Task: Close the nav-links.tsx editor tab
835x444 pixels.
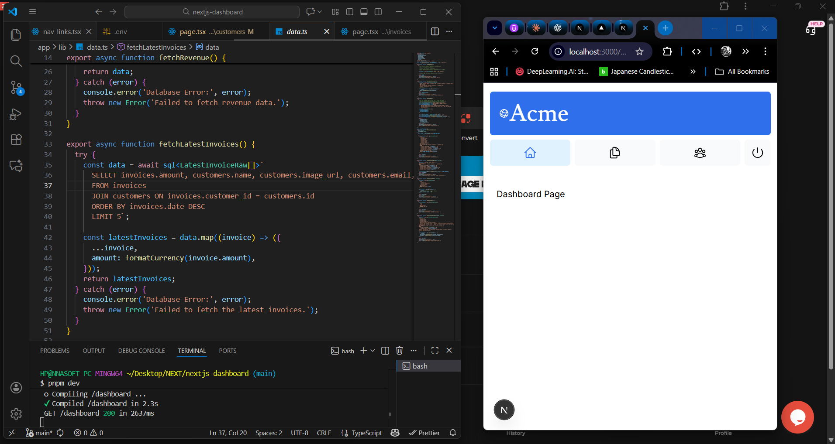Action: [89, 31]
